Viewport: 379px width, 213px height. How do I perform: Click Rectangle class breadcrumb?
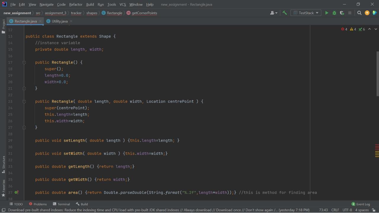(112, 13)
